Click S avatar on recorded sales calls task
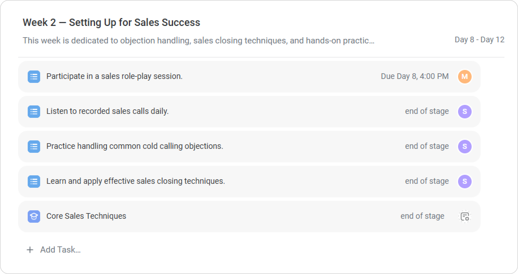This screenshot has width=518, height=274. coord(465,112)
